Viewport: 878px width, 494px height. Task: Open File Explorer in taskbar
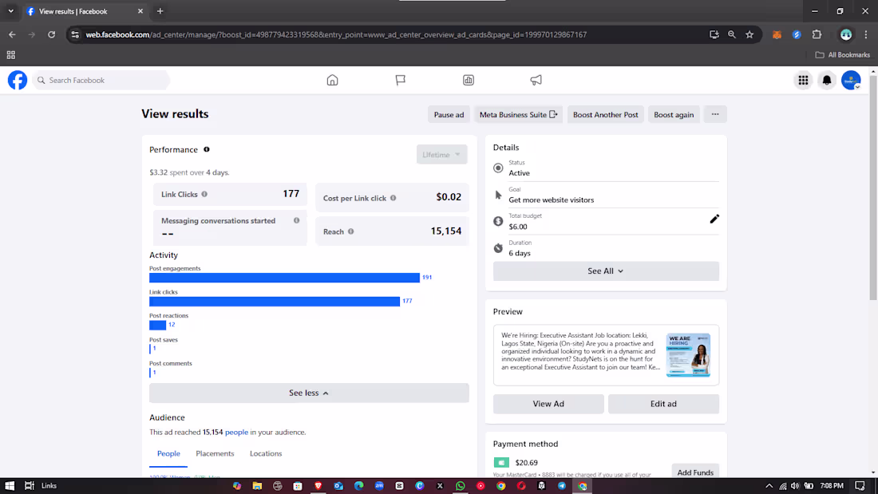tap(257, 485)
